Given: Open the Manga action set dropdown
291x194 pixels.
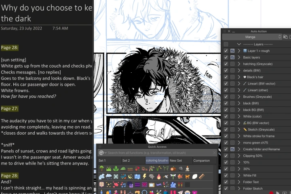Looking at the screenshot, I should 252,37.
